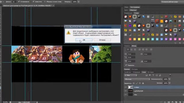
Task: Open the Свойства properties tab
Action: [128, 72]
